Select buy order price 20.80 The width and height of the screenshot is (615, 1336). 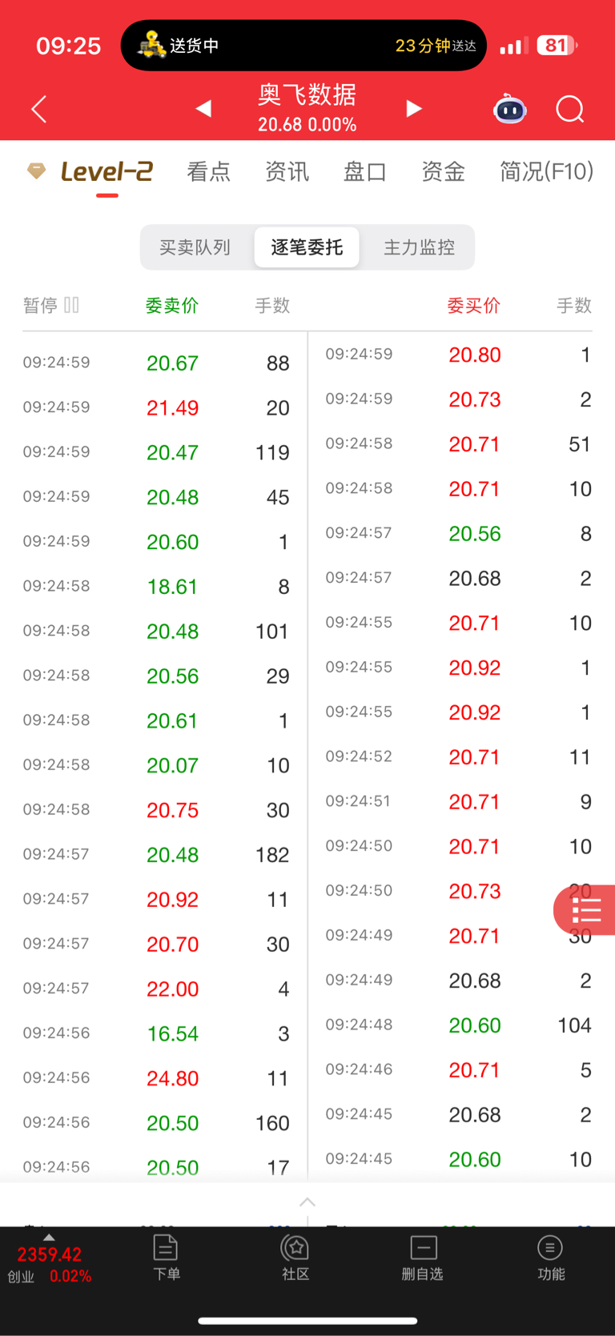[475, 355]
